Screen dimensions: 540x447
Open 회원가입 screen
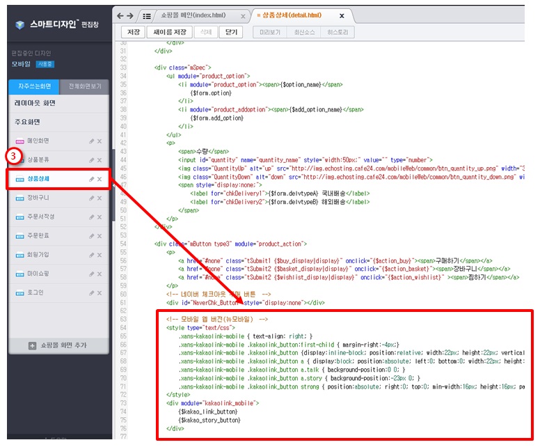pos(38,254)
